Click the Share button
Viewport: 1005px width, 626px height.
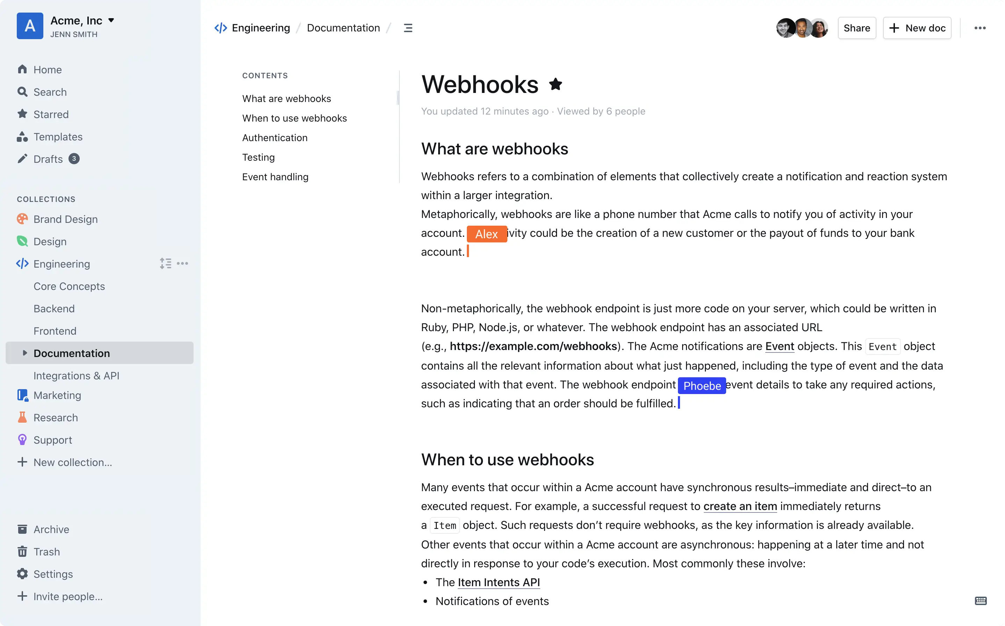click(856, 27)
